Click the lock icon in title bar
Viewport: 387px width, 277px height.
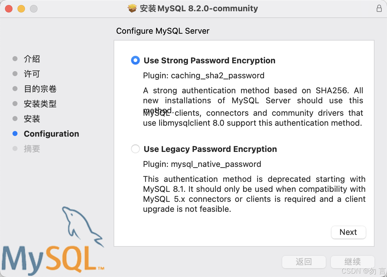[x=379, y=8]
